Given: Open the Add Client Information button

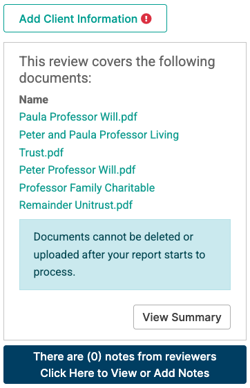Looking at the screenshot, I should coord(85,19).
